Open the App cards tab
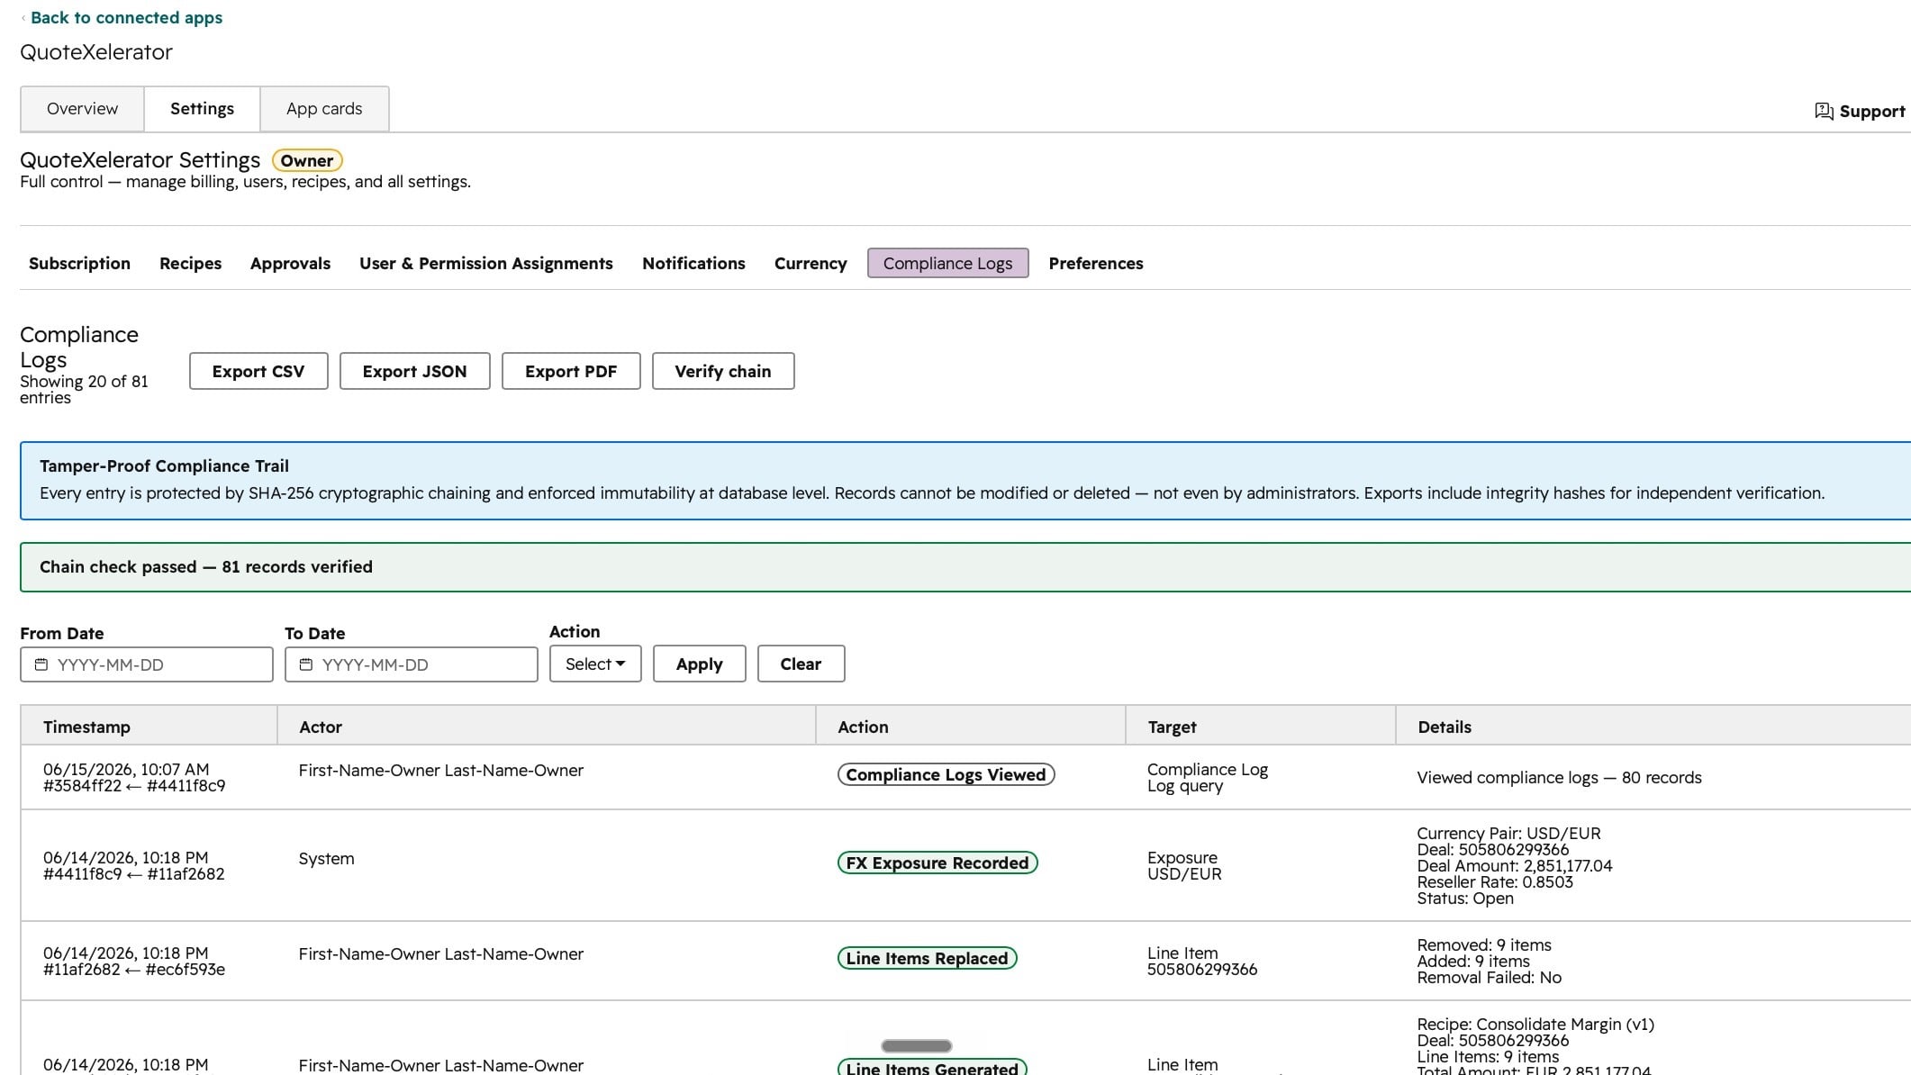Viewport: 1911px width, 1075px height. click(324, 109)
